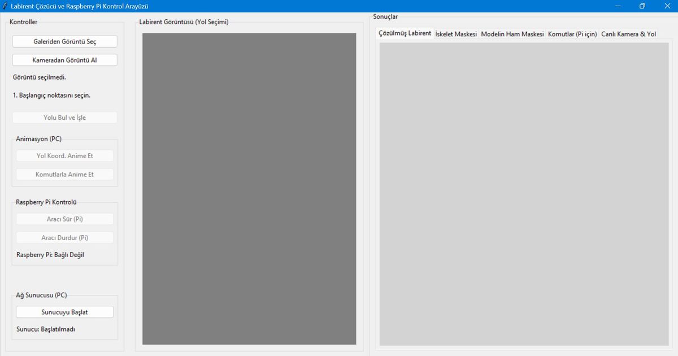Minimize the Labirent Çözücü window

[x=618, y=6]
